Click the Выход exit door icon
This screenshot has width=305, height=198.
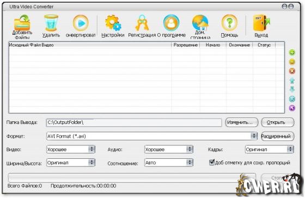261,23
